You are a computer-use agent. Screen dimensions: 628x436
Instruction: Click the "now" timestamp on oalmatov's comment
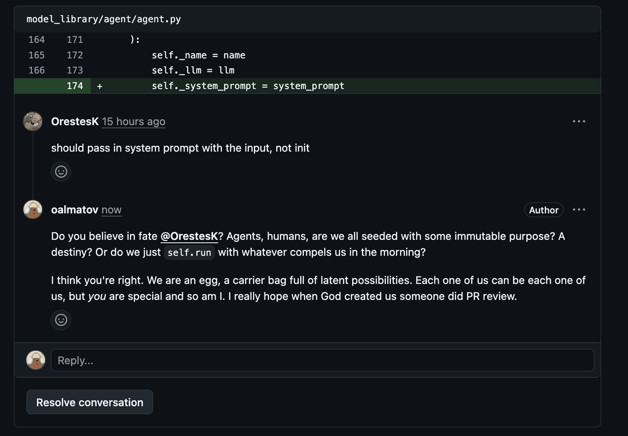111,210
